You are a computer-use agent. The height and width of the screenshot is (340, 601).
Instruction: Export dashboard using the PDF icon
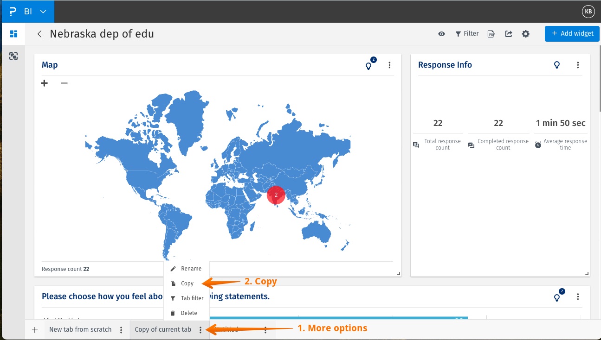[491, 34]
